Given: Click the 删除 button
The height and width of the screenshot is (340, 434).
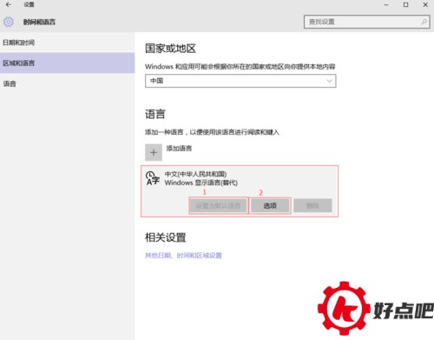Looking at the screenshot, I should 312,206.
